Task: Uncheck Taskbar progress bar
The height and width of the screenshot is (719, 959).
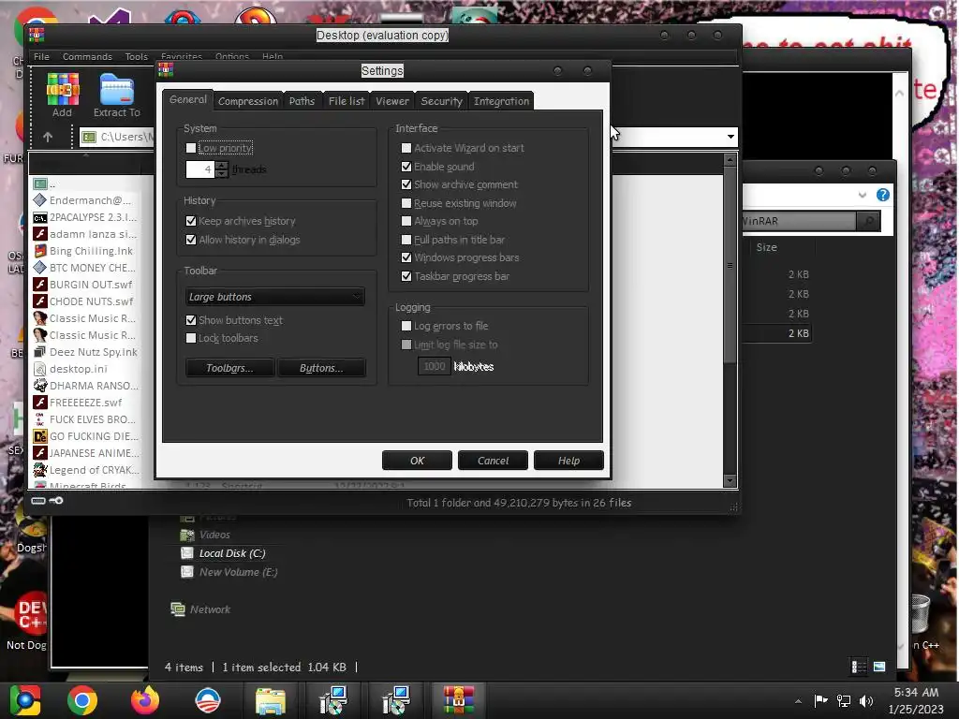Action: click(406, 276)
